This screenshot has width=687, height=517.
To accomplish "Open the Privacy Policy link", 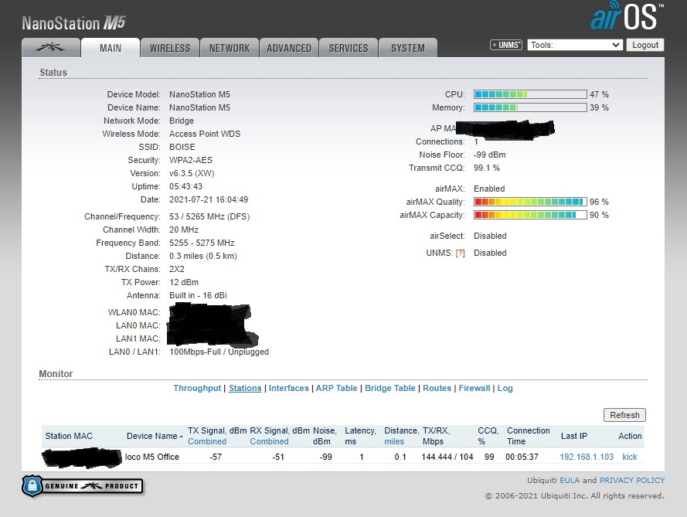I will click(631, 480).
